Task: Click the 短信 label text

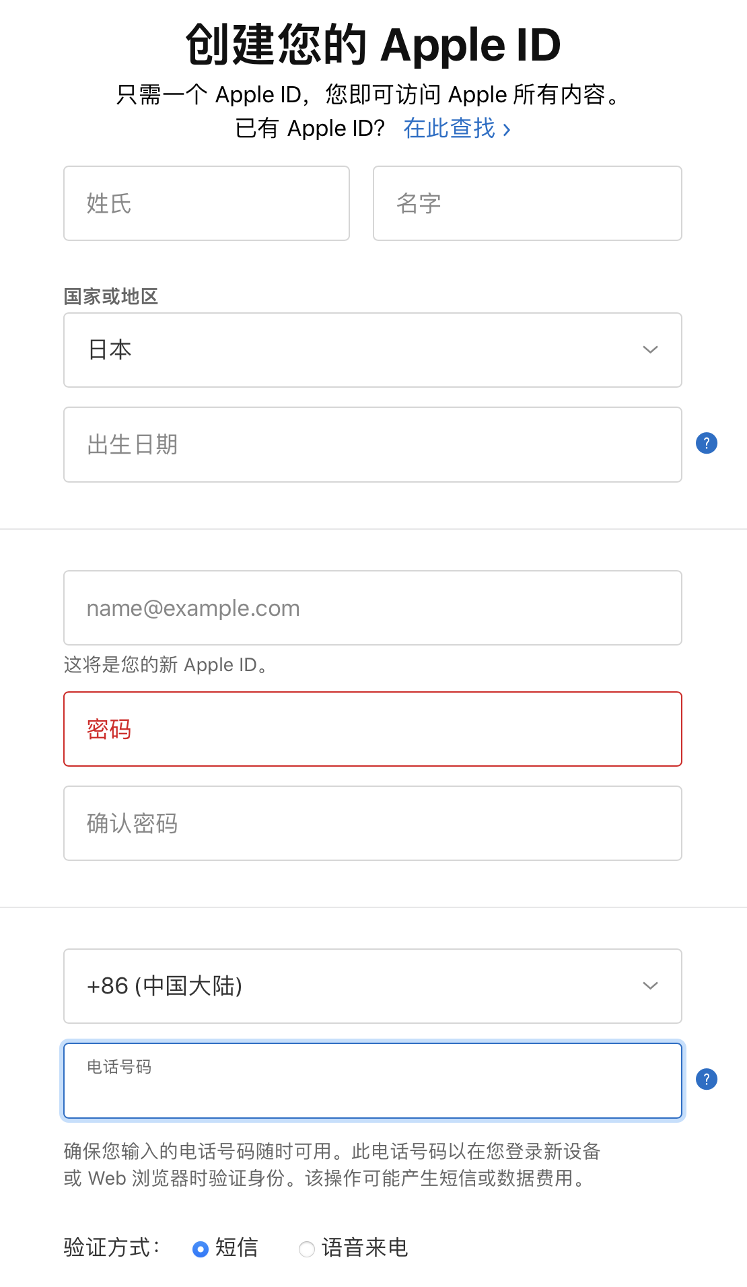Action: pos(236,1248)
